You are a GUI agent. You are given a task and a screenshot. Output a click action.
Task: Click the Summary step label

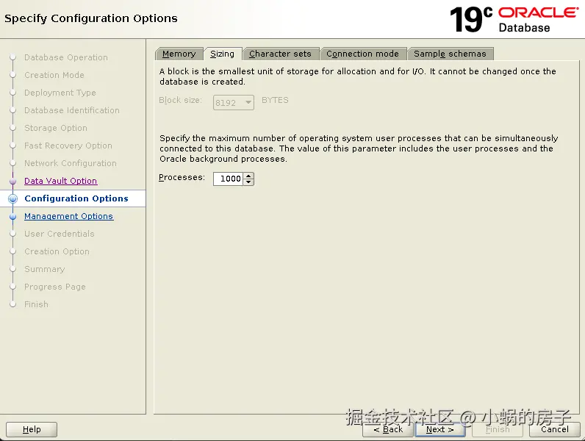(x=44, y=269)
